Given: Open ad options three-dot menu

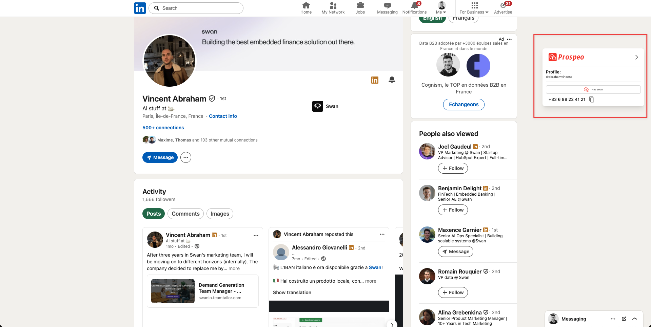Looking at the screenshot, I should (x=509, y=39).
